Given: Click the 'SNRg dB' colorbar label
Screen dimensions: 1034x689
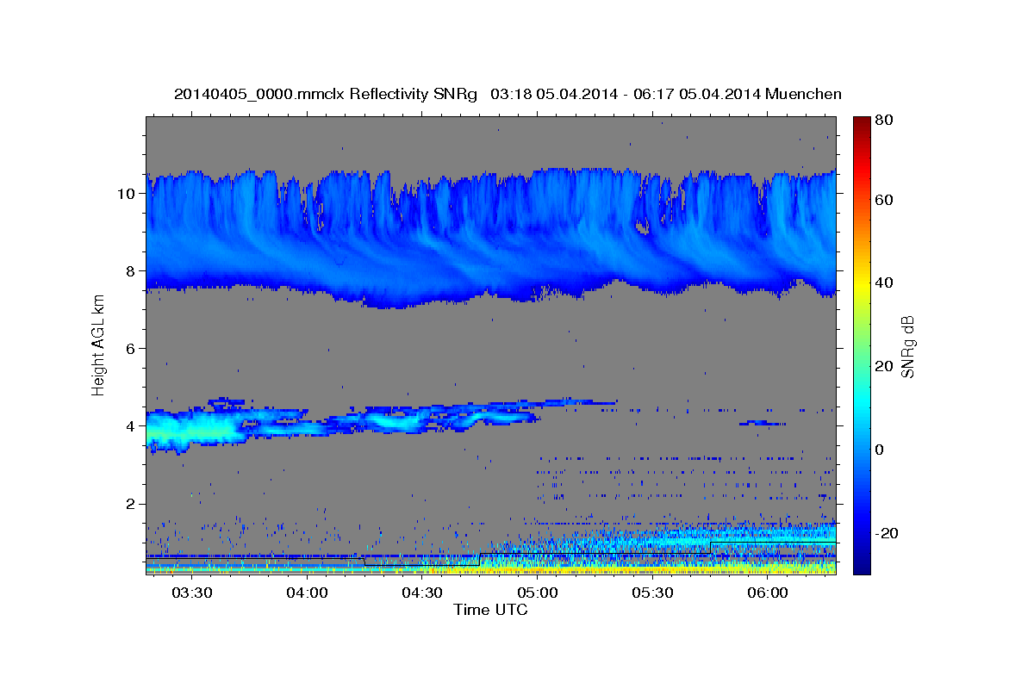Looking at the screenshot, I should 907,346.
